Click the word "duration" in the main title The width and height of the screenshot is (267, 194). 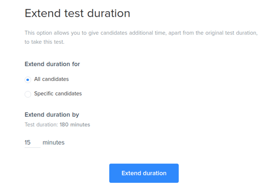pos(109,13)
